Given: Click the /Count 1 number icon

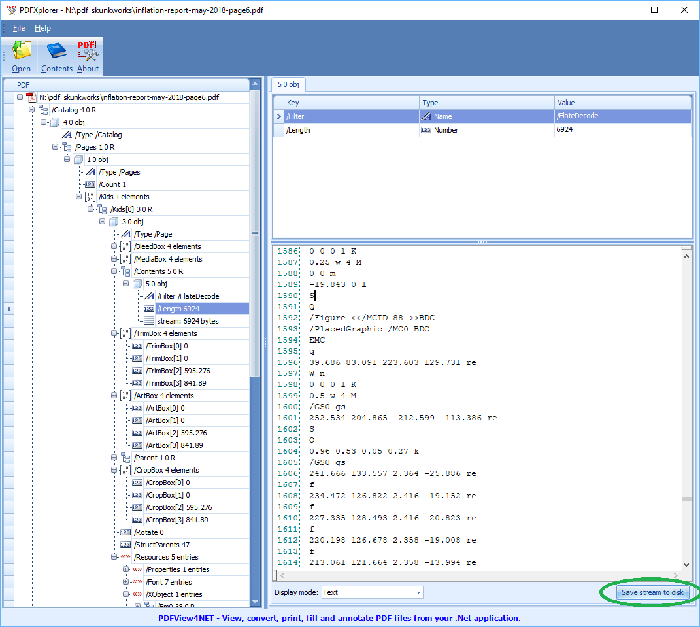Looking at the screenshot, I should click(90, 184).
